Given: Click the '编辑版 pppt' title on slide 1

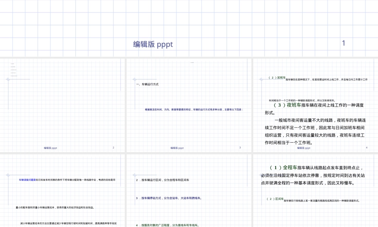Looking at the screenshot, I should click(x=153, y=44).
